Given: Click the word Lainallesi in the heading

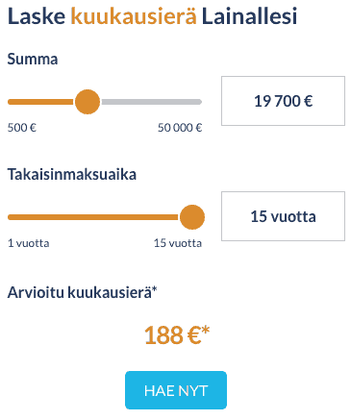Looking at the screenshot, I should (250, 15).
